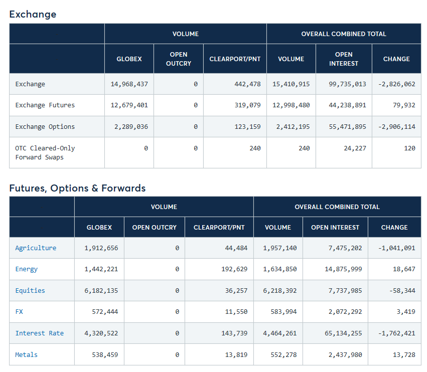Screen dimensions: 427x372
Task: Click Energy Globex value 1,442,221
Action: 101,269
